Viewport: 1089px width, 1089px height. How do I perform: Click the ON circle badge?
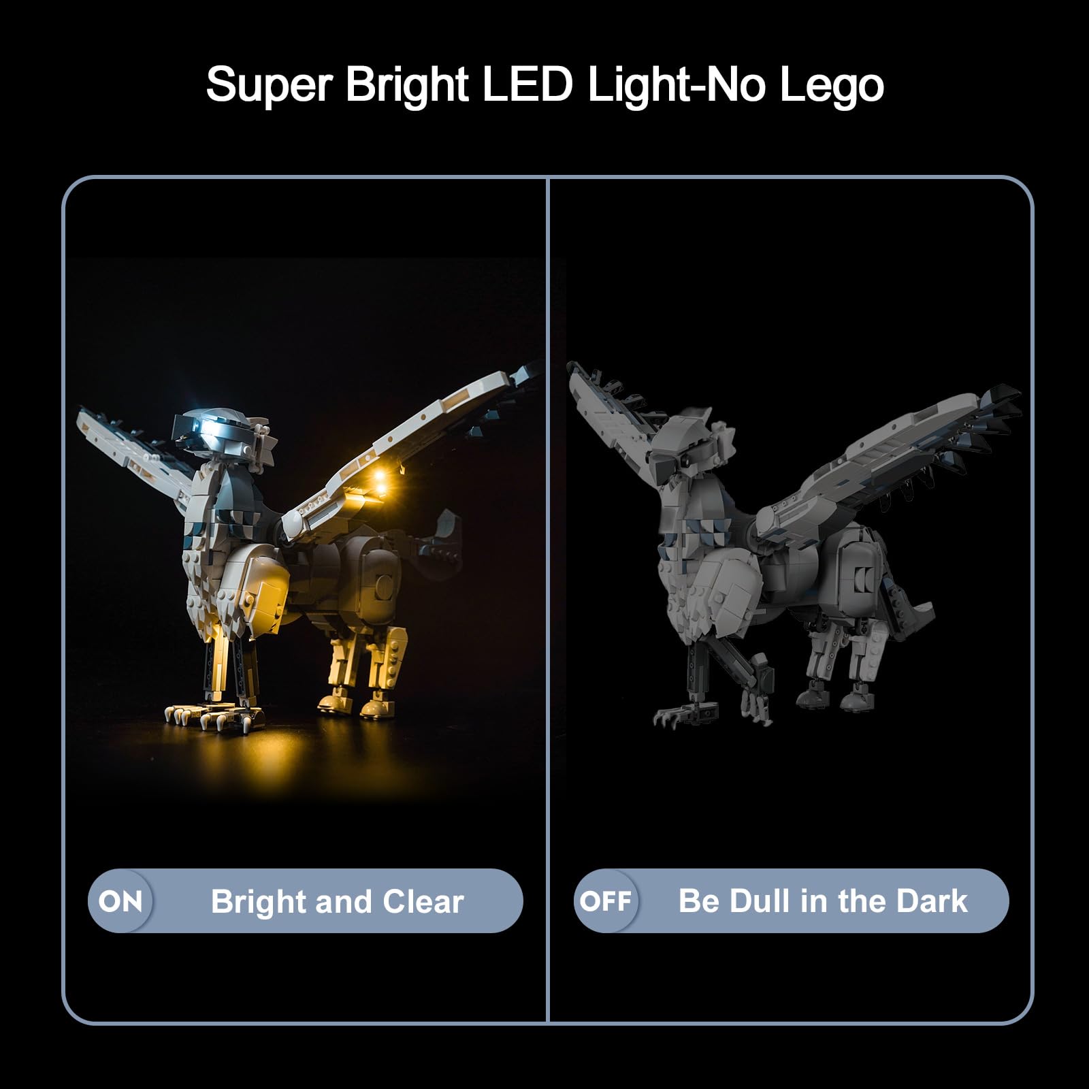120,901
